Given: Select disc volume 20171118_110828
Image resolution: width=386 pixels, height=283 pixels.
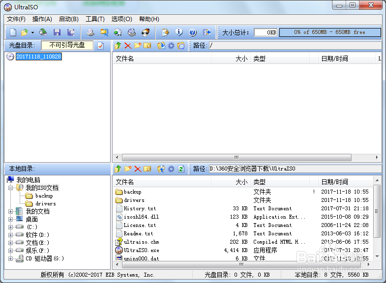Looking at the screenshot, I should [39, 57].
